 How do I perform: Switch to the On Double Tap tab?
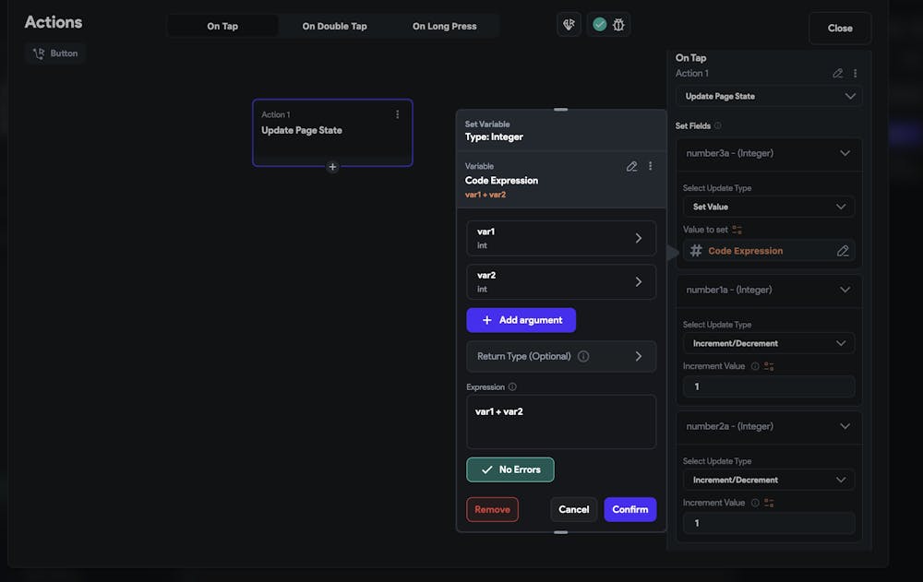(334, 26)
